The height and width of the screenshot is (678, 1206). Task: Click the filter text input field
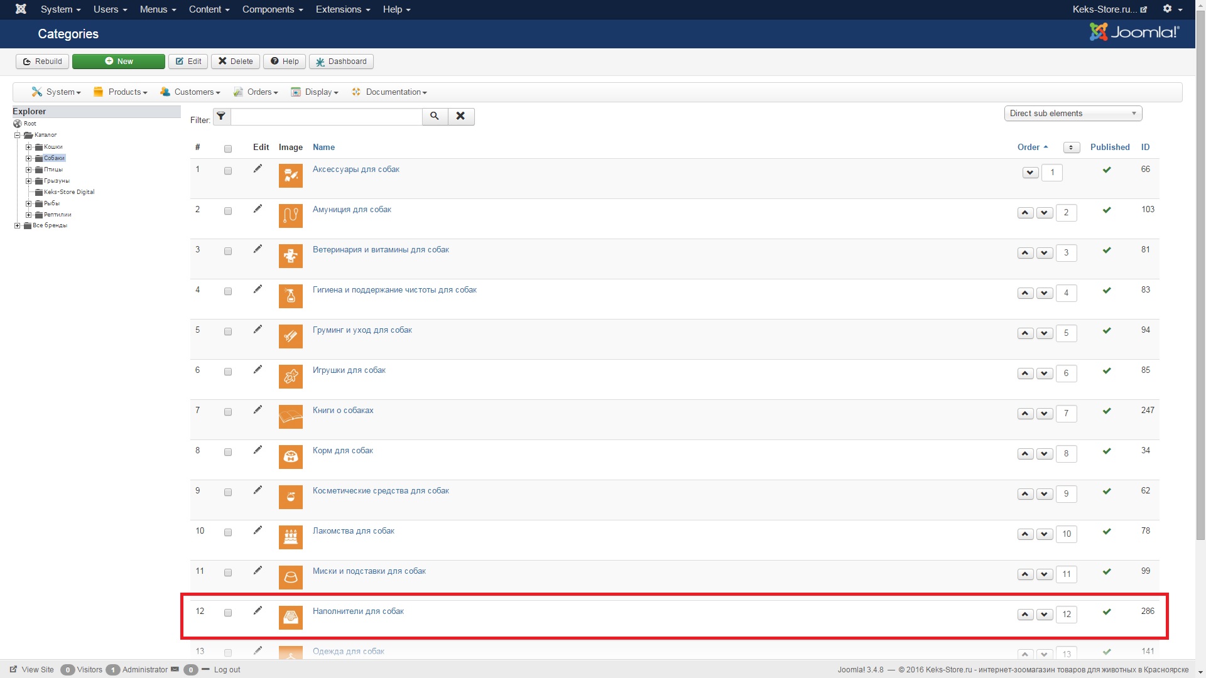[326, 116]
